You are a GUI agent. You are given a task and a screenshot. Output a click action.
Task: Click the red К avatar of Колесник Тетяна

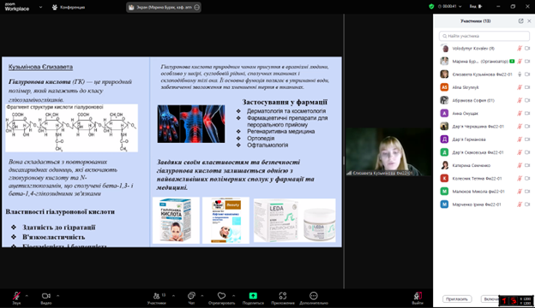click(444, 178)
